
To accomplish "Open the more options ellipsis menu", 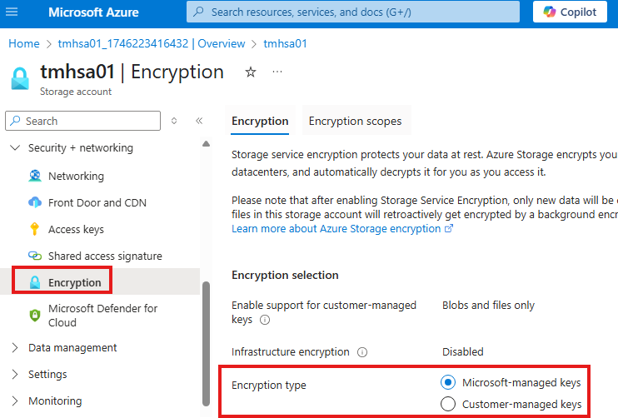I will point(277,72).
